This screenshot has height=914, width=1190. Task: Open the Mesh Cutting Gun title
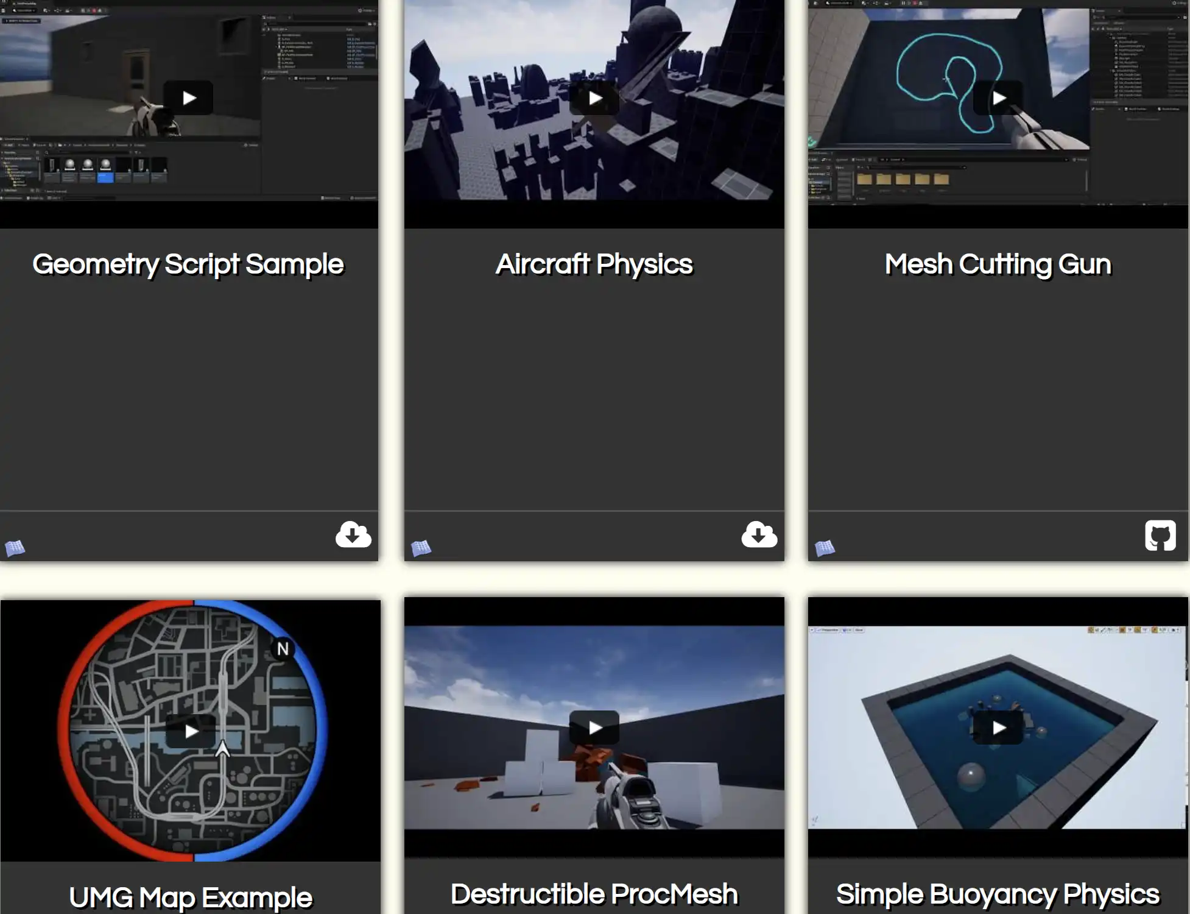[x=998, y=264]
